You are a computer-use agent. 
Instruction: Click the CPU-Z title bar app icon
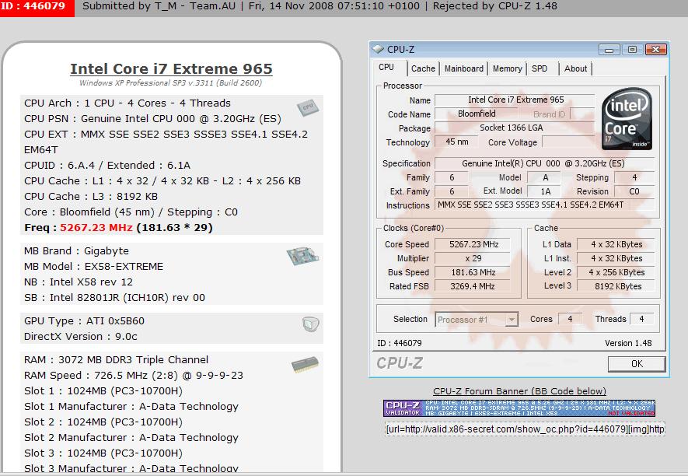pos(378,49)
